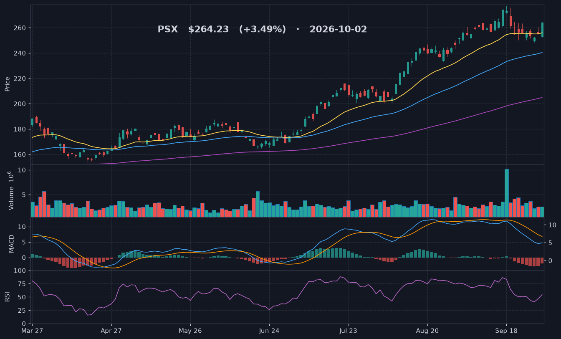
Task: Click the 5 tick on the Volume axis
Action: (25, 195)
